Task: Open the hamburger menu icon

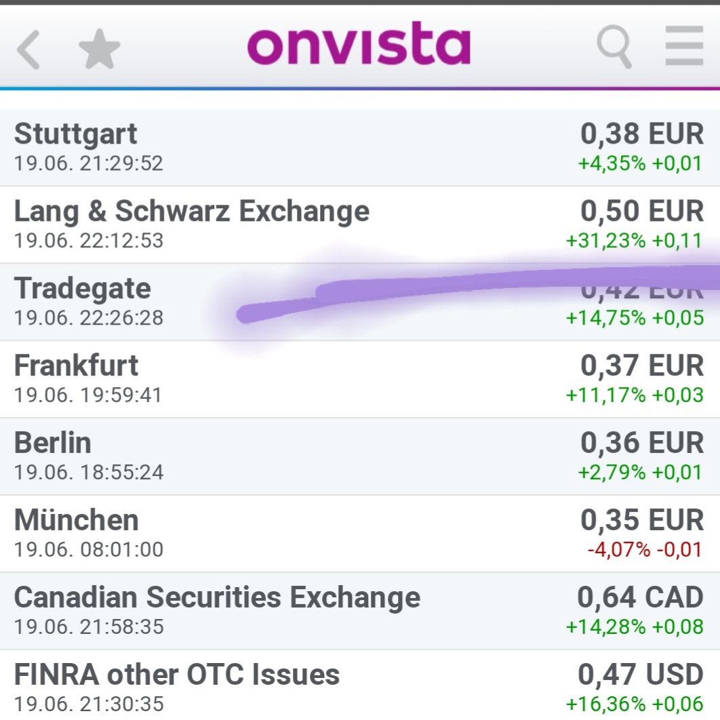Action: [x=684, y=45]
